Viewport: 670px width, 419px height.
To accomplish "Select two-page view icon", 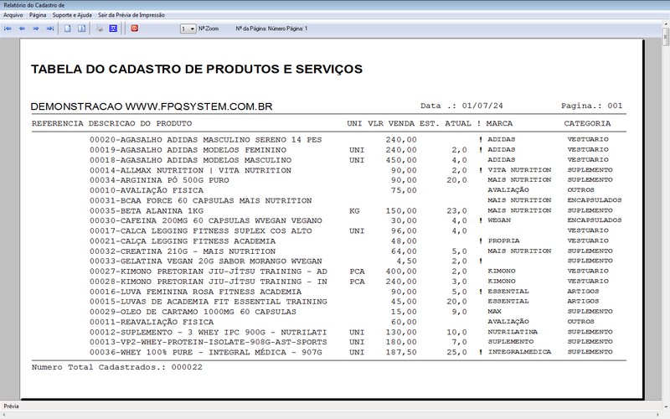I will point(81,28).
